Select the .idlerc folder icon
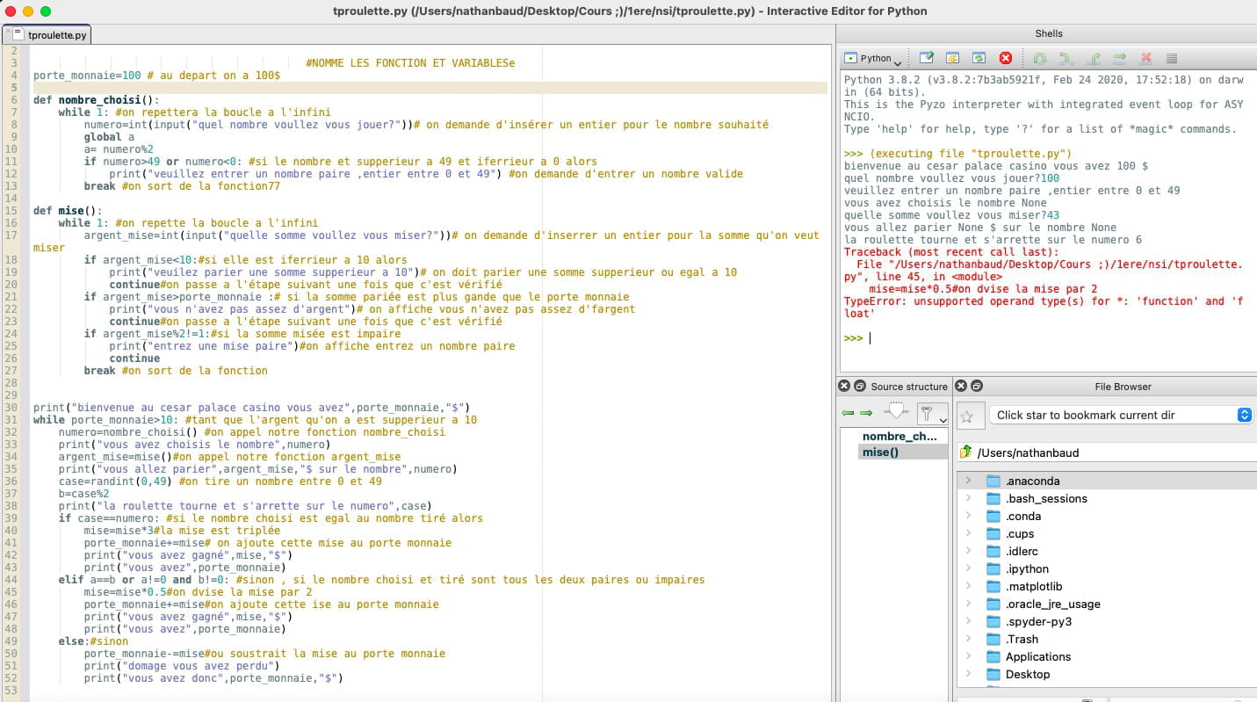Viewport: 1257px width, 702px height. click(x=993, y=551)
